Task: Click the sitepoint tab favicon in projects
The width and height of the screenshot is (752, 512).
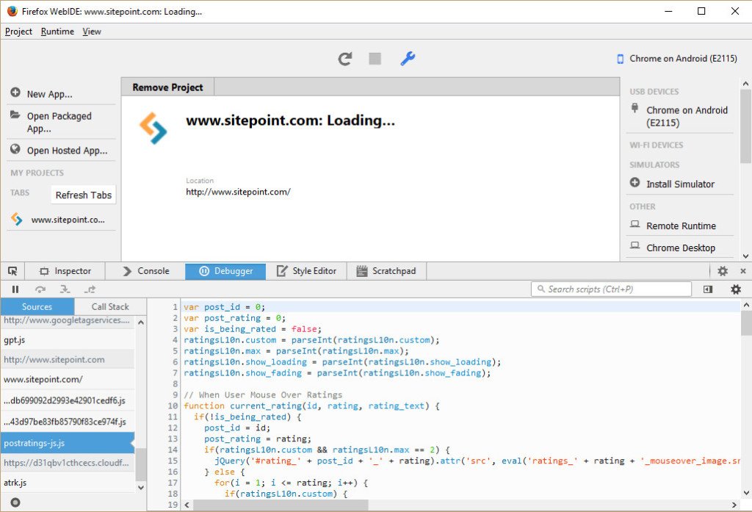Action: (x=17, y=220)
